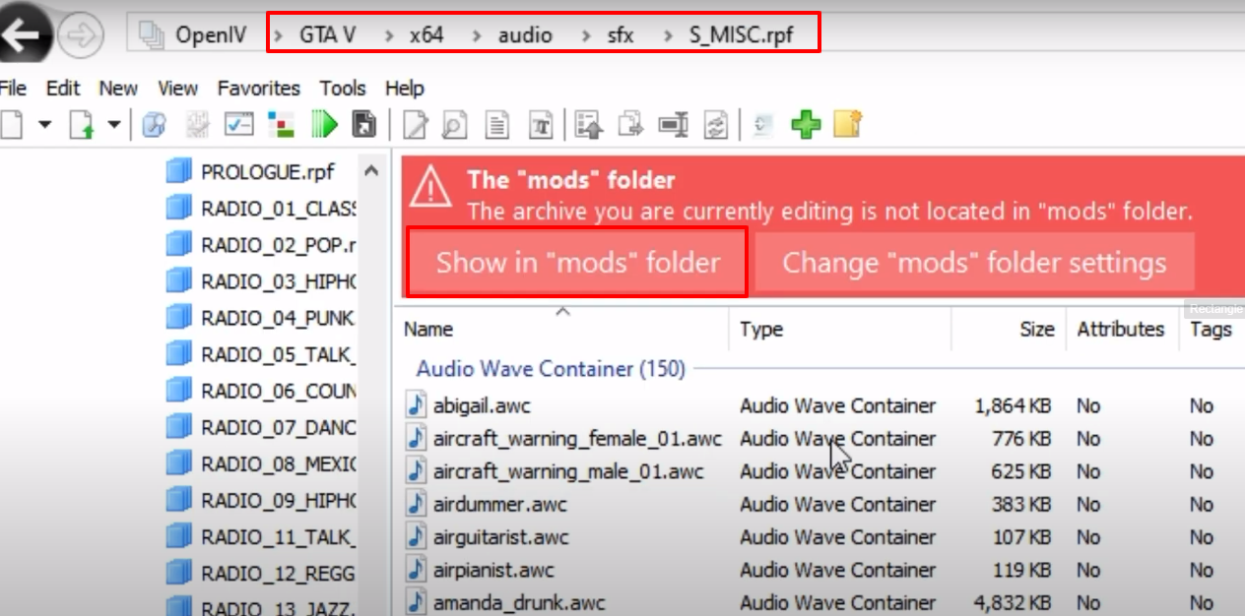Open the File menu
The height and width of the screenshot is (616, 1245).
point(13,89)
